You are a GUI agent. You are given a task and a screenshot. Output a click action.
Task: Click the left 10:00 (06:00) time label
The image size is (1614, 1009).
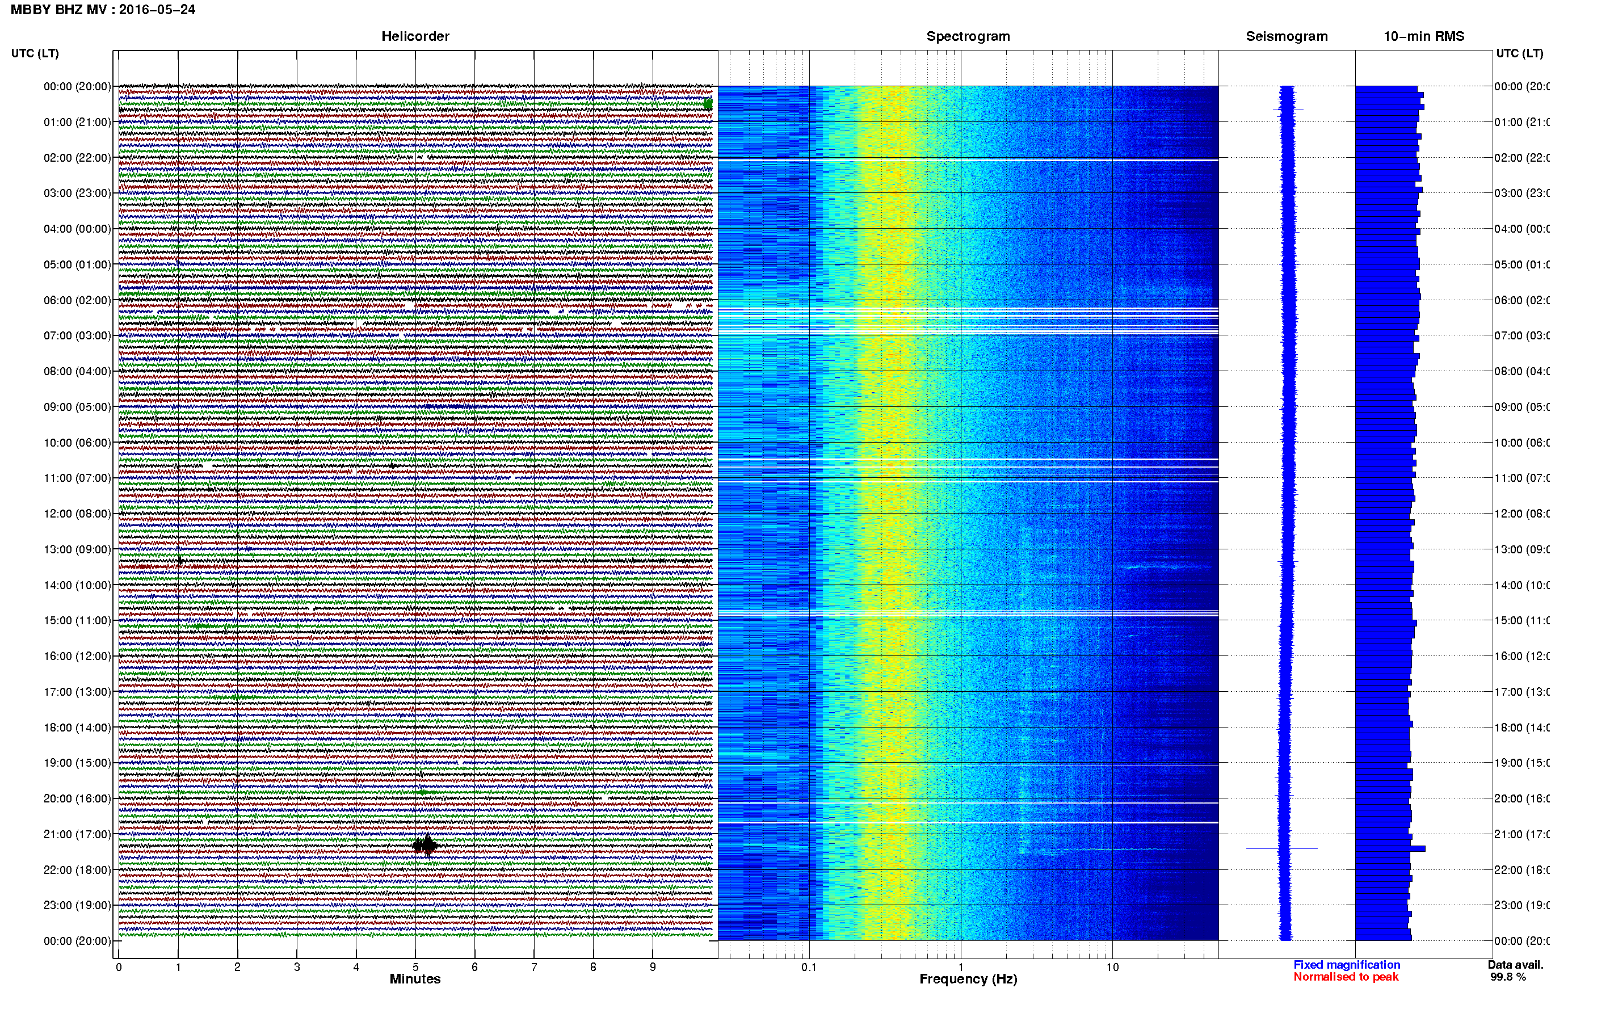click(77, 443)
